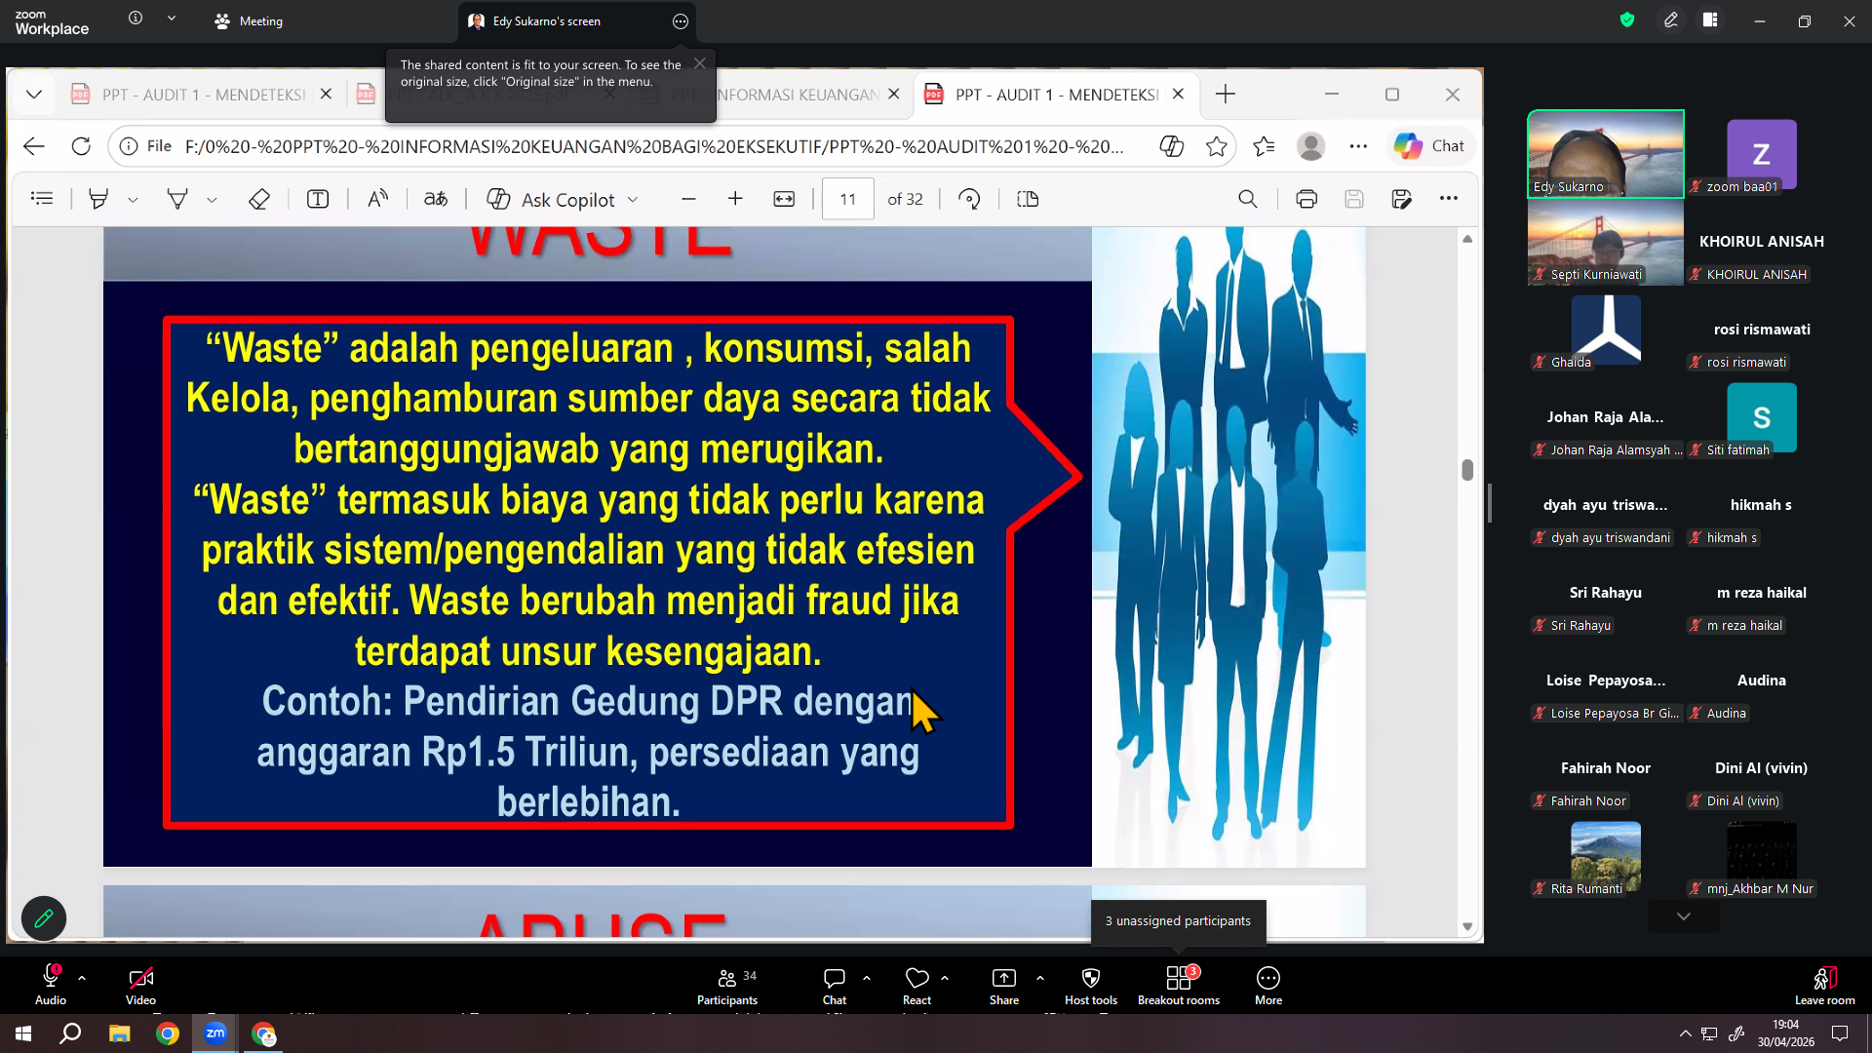Click Leave room

click(1825, 985)
